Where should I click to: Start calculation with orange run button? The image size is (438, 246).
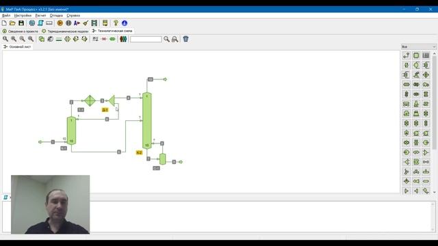click(x=60, y=23)
